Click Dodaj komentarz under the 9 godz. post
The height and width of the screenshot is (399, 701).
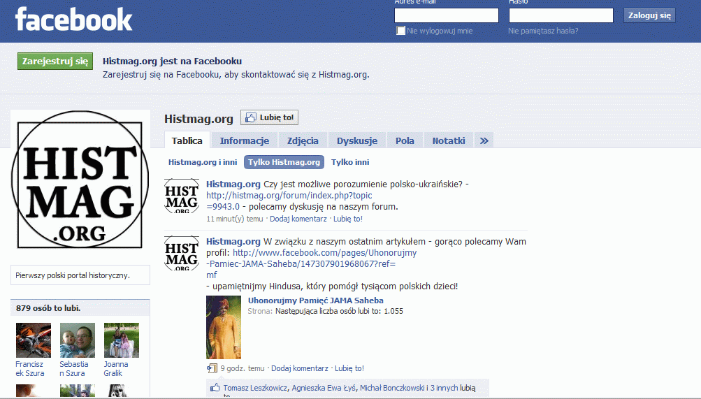pos(300,369)
